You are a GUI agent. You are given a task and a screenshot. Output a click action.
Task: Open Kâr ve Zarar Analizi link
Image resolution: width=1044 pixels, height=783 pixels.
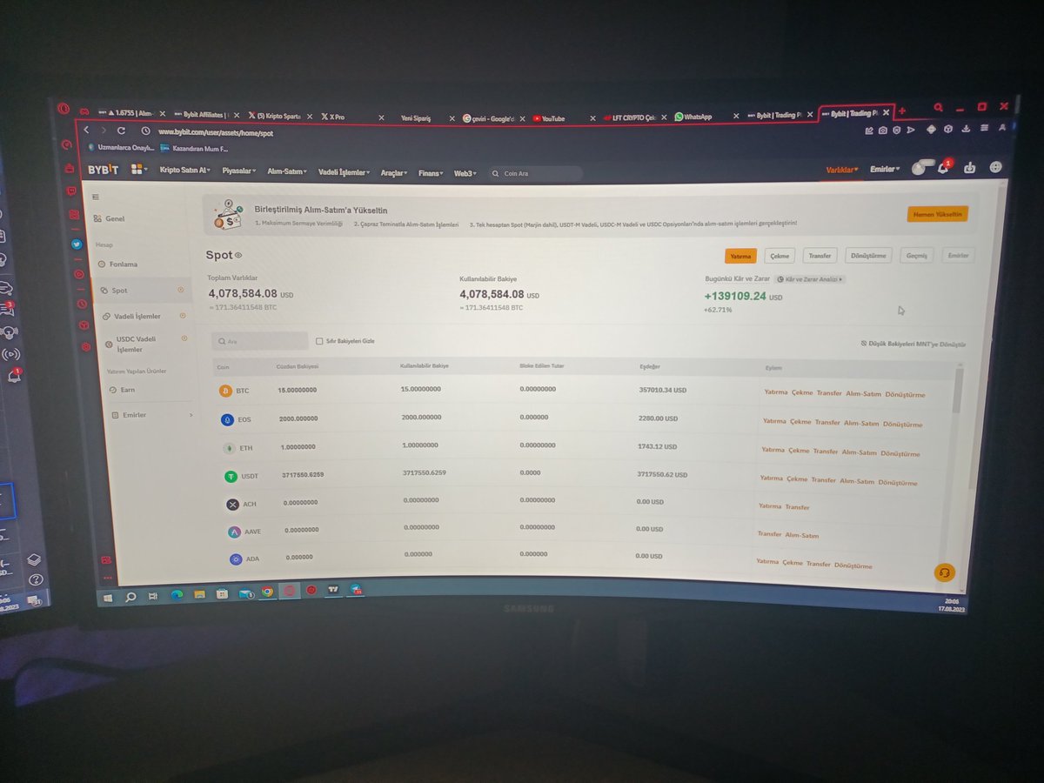pyautogui.click(x=810, y=279)
